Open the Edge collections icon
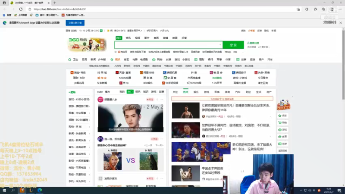Screen dimensions: 345x194 323,9
